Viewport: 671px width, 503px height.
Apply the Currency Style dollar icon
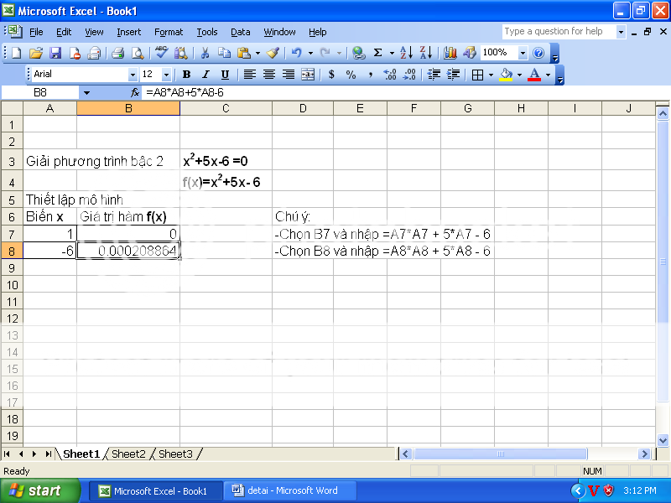click(331, 75)
